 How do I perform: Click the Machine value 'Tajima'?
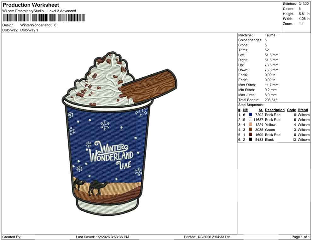[270, 35]
